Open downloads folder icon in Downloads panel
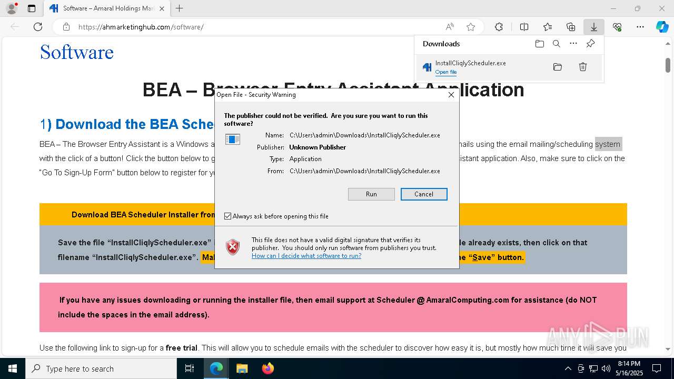674x379 pixels. pyautogui.click(x=539, y=44)
